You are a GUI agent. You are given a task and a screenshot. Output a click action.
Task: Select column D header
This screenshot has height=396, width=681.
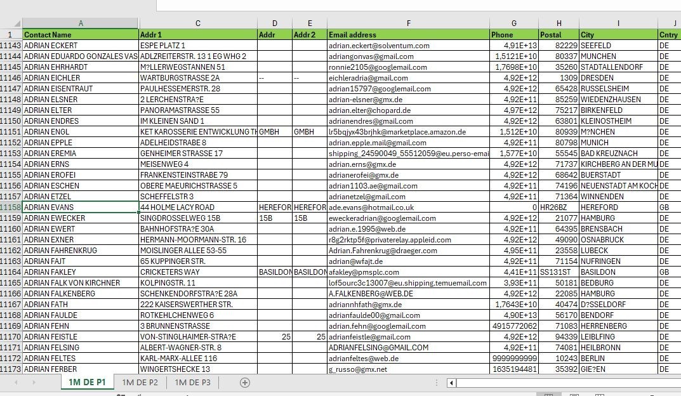tap(275, 23)
